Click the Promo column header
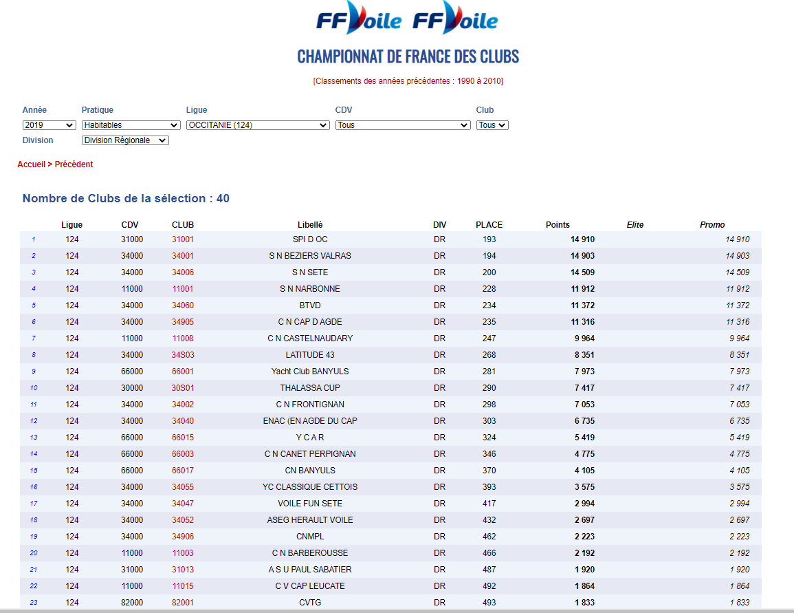The image size is (794, 613). (x=712, y=225)
